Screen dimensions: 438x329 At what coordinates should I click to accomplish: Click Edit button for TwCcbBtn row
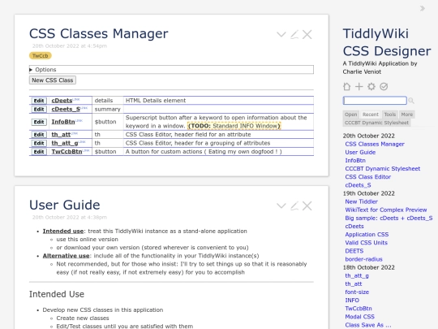tap(39, 152)
